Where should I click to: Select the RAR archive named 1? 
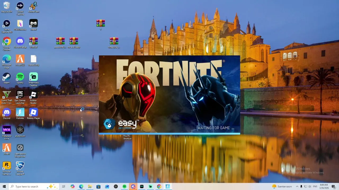(101, 25)
